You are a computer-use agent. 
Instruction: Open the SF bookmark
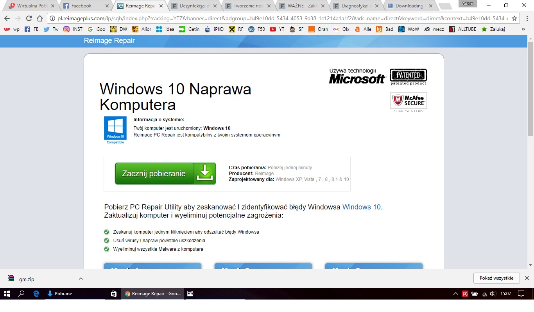click(297, 29)
